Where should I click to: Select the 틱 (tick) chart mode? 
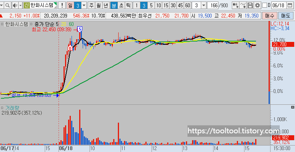click(x=128, y=6)
